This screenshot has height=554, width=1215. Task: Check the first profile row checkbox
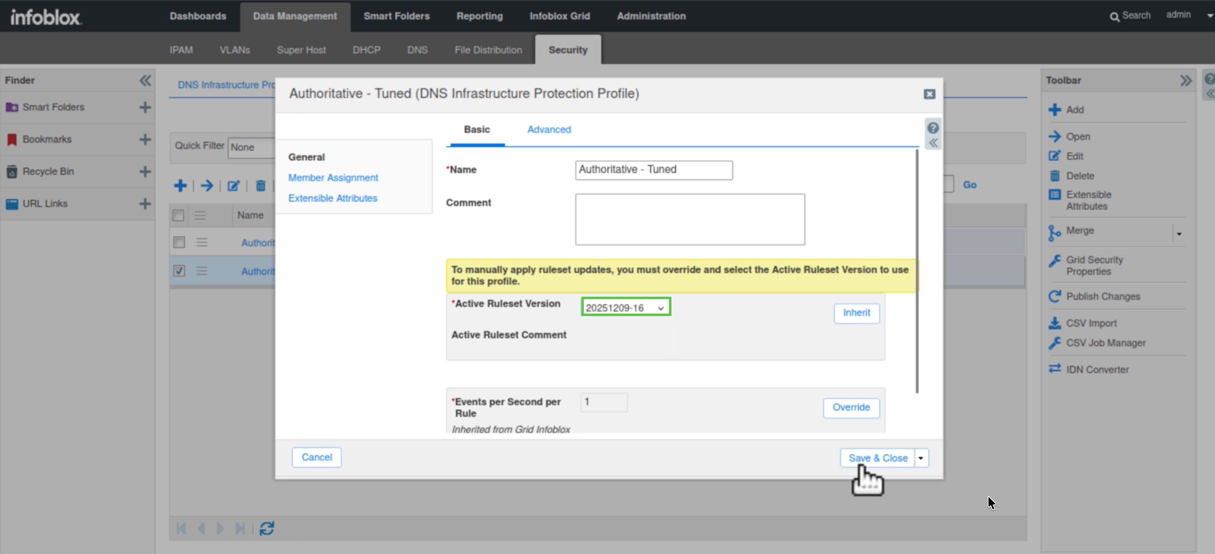179,242
